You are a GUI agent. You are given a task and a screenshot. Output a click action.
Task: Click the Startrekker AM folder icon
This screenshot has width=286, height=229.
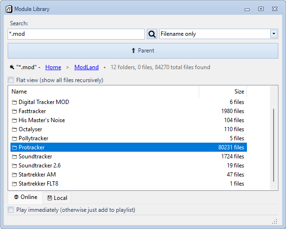(x=14, y=175)
